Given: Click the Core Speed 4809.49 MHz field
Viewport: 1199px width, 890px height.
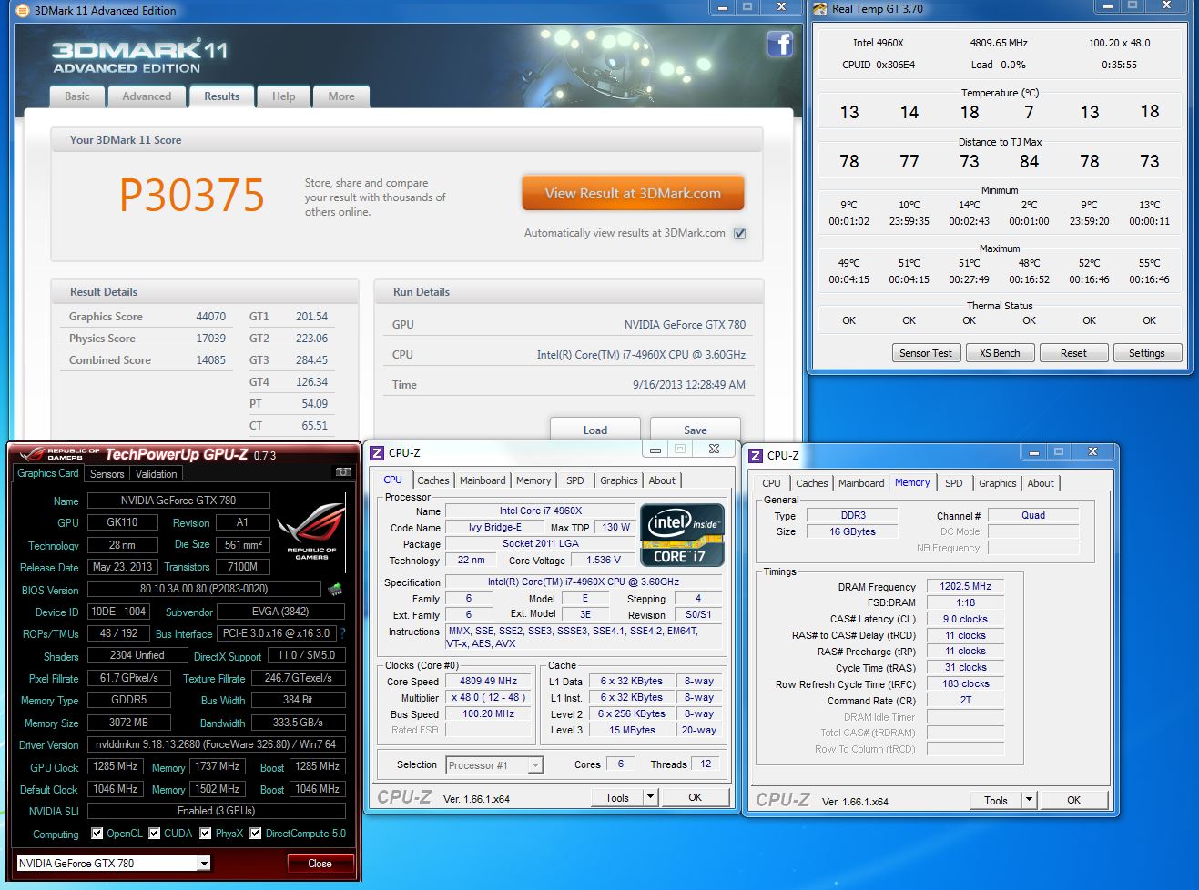Looking at the screenshot, I should pyautogui.click(x=489, y=681).
